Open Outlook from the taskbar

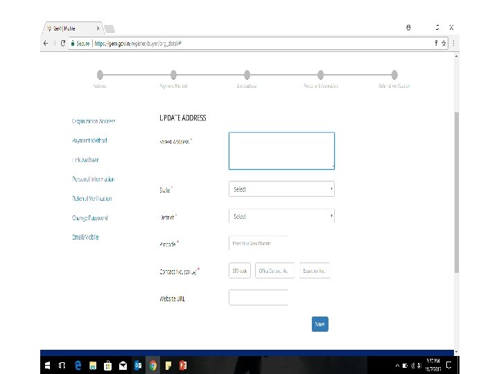[138, 366]
